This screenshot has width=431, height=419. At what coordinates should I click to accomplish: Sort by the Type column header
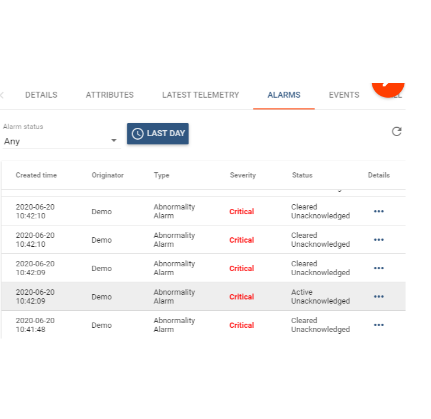162,175
